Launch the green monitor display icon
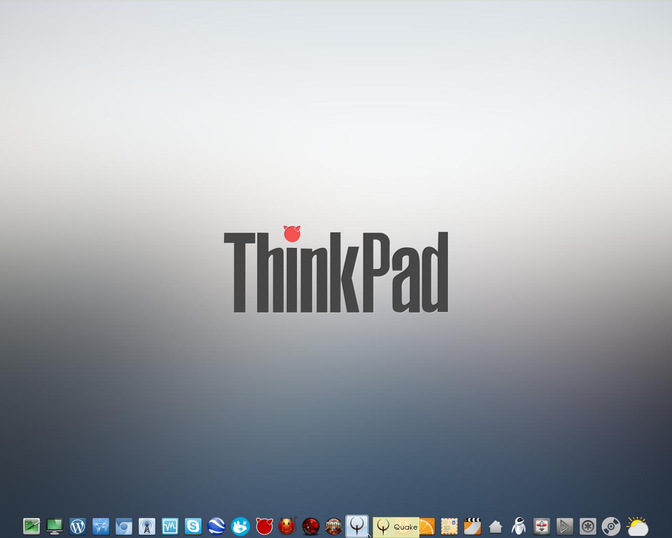The height and width of the screenshot is (538, 672). (55, 526)
